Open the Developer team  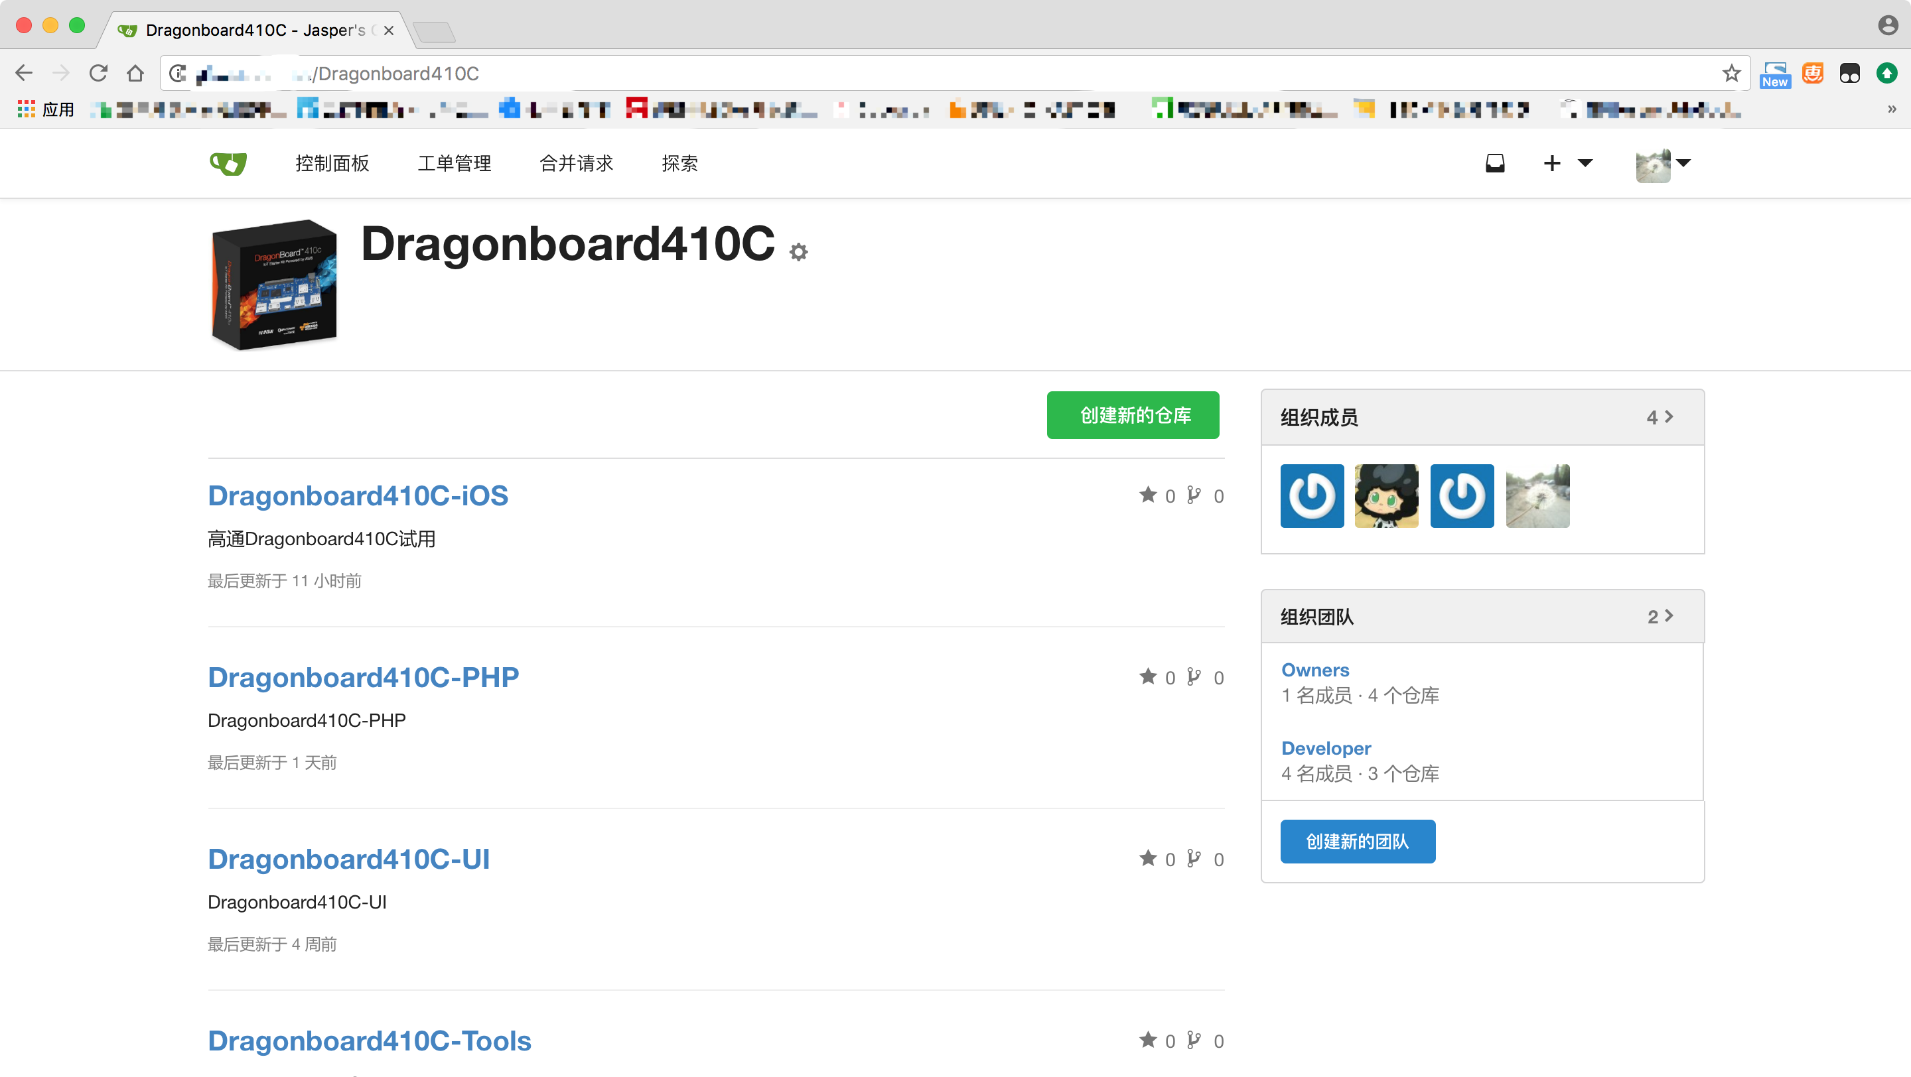(1326, 749)
